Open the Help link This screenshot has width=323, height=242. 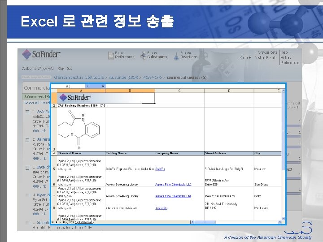tap(284, 52)
